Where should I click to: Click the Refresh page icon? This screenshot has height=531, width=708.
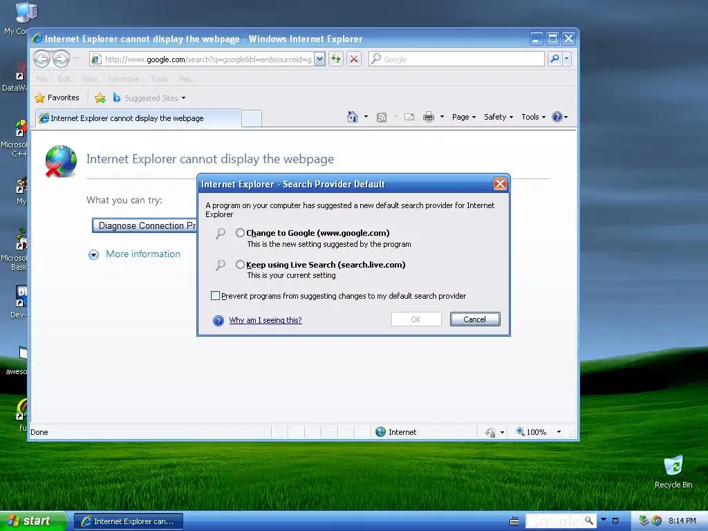click(x=336, y=59)
